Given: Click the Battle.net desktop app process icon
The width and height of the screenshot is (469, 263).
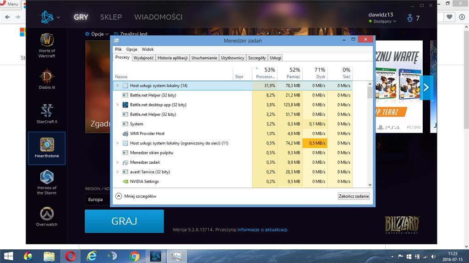Looking at the screenshot, I should [125, 105].
